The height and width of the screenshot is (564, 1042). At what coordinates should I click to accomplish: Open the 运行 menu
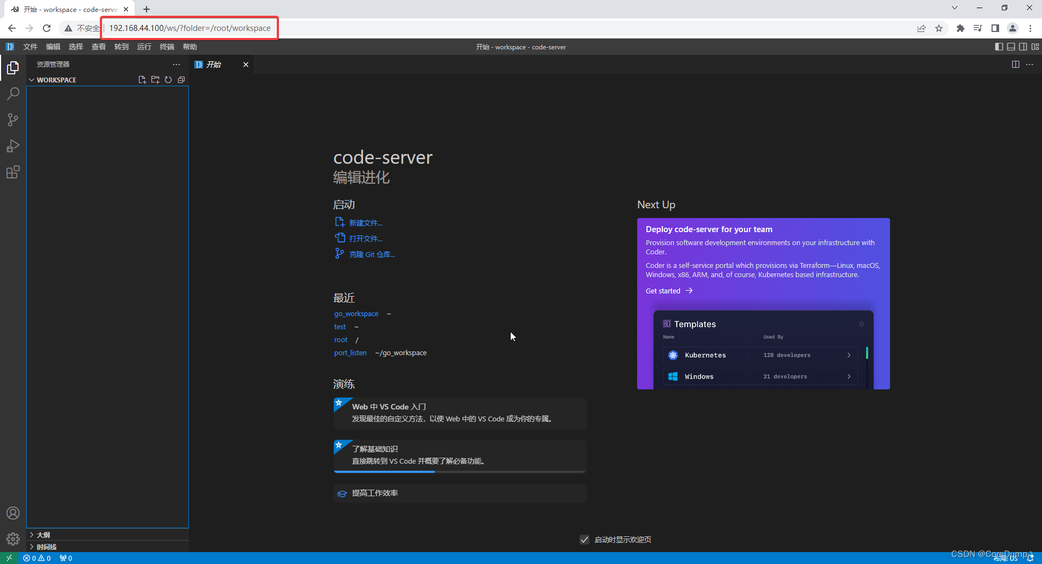pyautogui.click(x=144, y=47)
